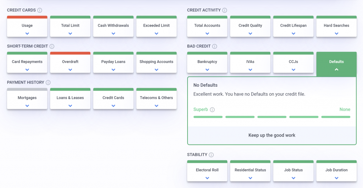363x188 pixels.
Task: Click info icon beside Stability heading
Action: 211,155
